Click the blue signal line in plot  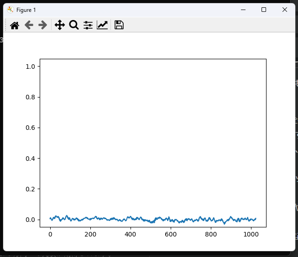tap(153, 219)
